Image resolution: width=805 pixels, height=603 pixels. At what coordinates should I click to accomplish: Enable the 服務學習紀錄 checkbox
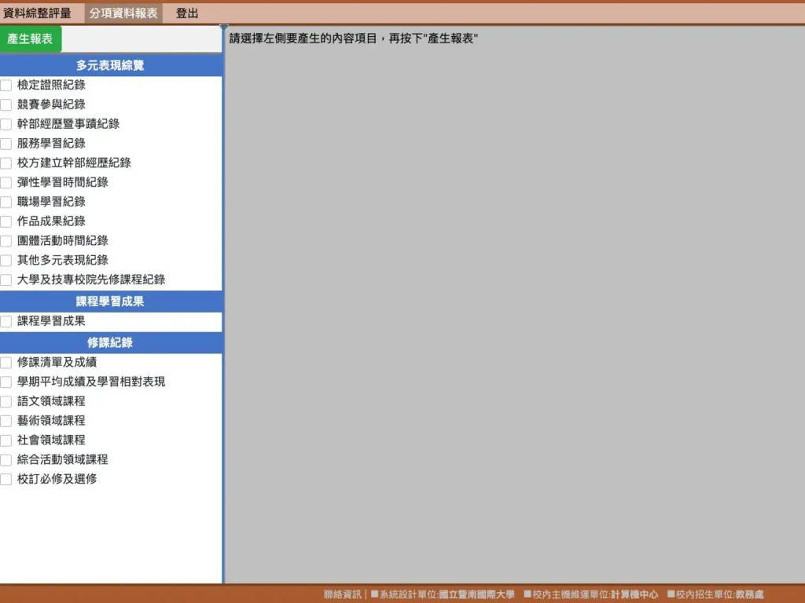click(x=6, y=144)
